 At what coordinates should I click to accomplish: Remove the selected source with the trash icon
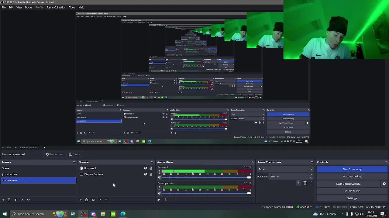pyautogui.click(x=87, y=200)
